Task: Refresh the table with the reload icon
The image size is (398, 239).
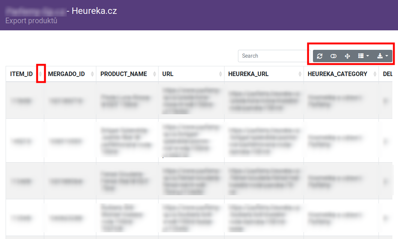Action: [320, 56]
